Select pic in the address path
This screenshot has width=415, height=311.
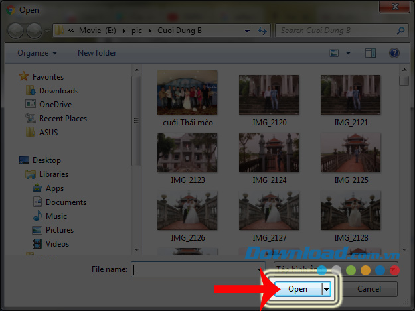coord(137,31)
